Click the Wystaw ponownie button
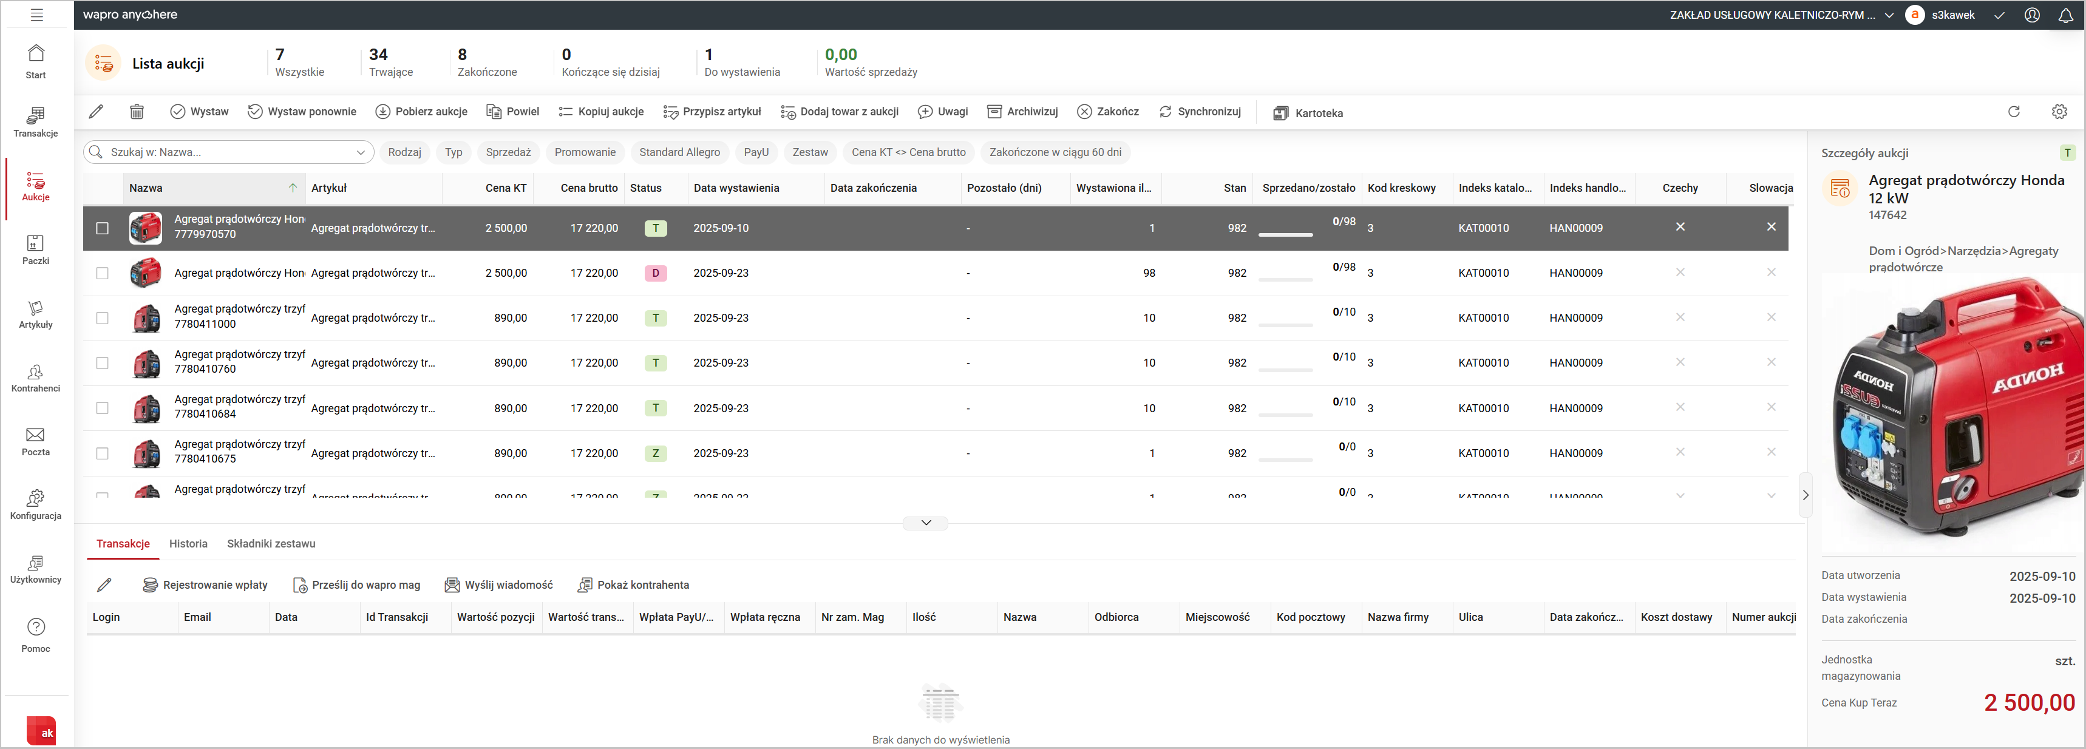The image size is (2086, 749). point(301,112)
